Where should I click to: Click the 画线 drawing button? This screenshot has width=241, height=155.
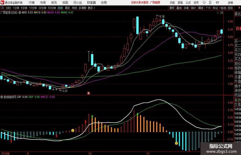point(201,8)
